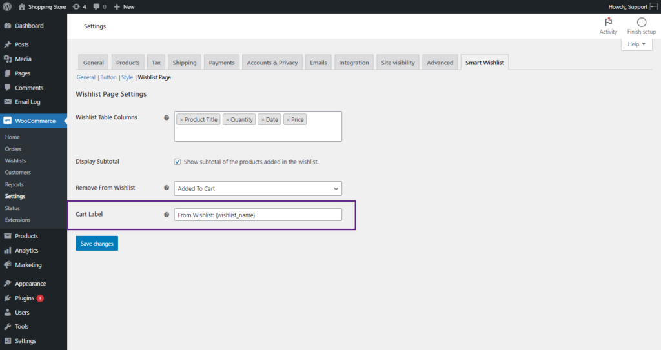Open Remove From Wishlist dropdown
This screenshot has height=350, width=661.
tap(258, 188)
